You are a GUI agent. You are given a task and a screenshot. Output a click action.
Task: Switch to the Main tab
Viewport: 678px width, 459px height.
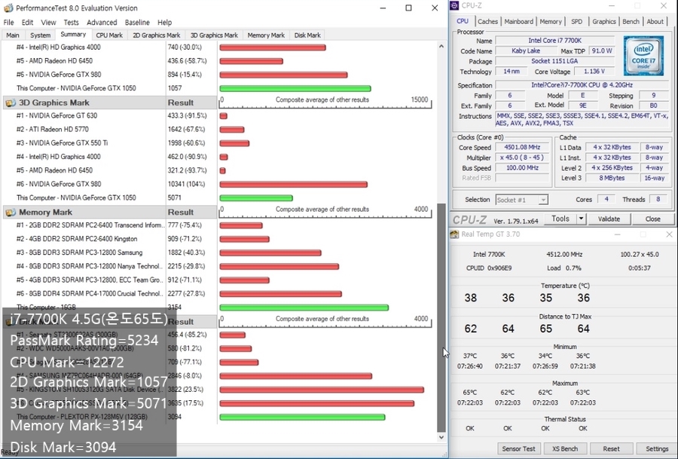tap(13, 35)
